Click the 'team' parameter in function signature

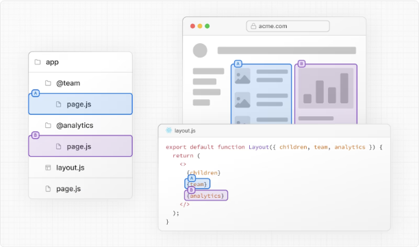(320, 147)
